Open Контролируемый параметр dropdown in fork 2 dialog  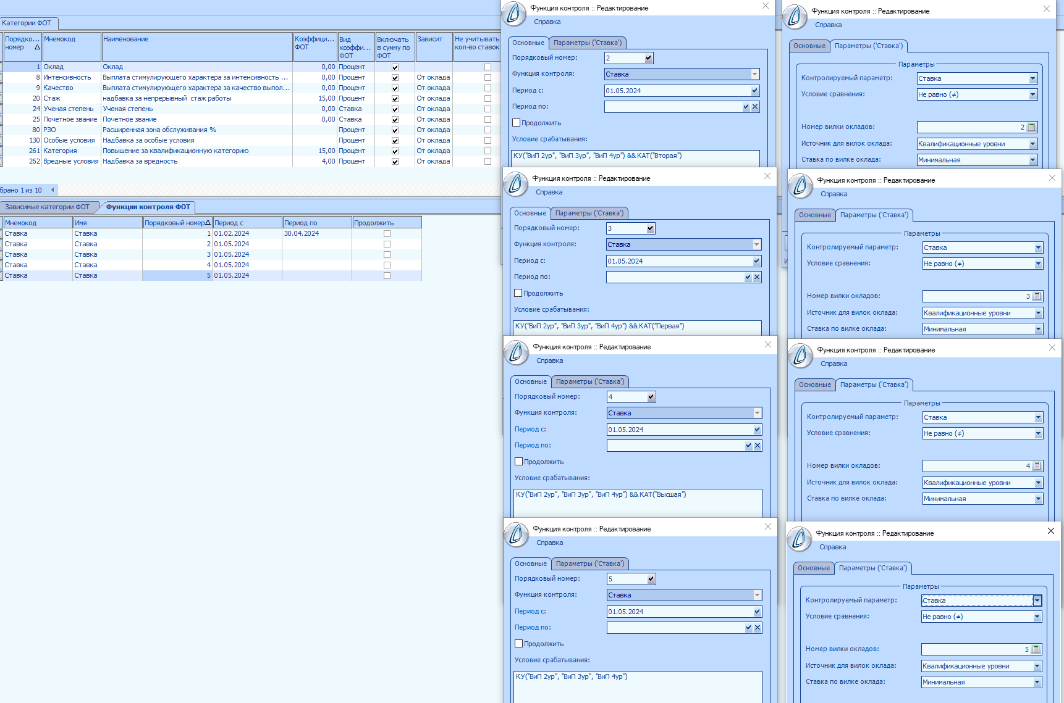[1033, 78]
